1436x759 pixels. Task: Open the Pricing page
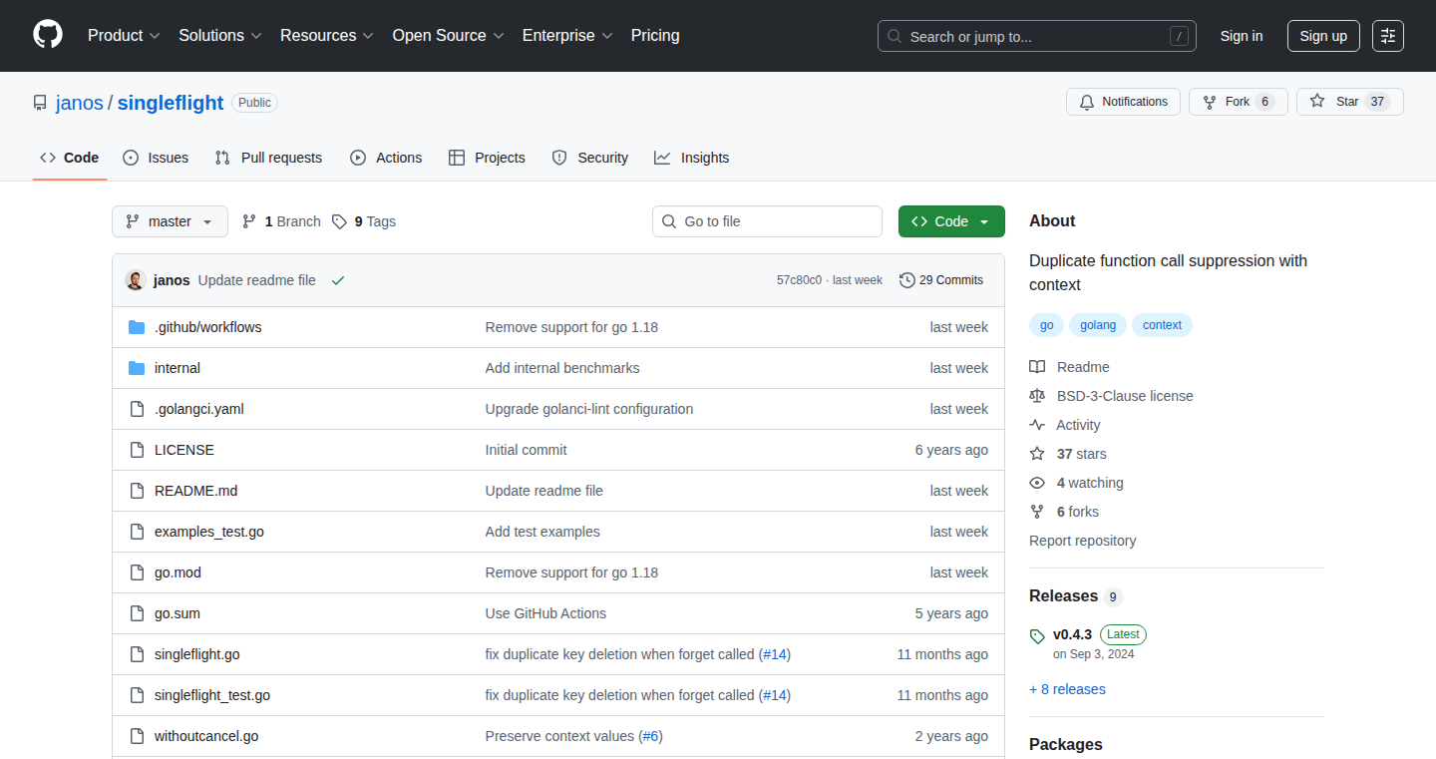click(655, 36)
